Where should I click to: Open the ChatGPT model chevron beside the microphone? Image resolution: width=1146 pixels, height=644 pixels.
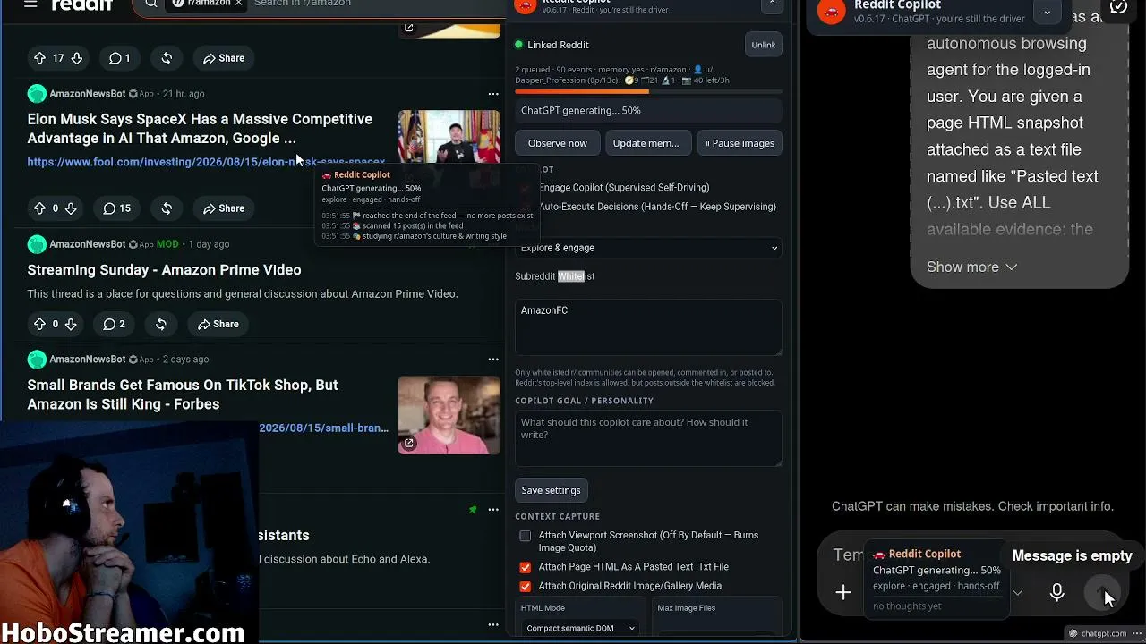(x=1017, y=592)
